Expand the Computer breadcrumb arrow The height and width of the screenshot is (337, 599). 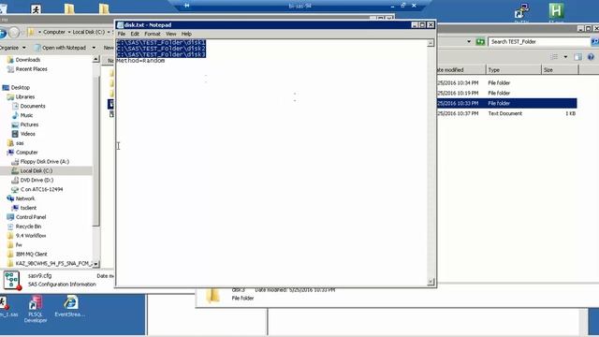click(x=69, y=32)
